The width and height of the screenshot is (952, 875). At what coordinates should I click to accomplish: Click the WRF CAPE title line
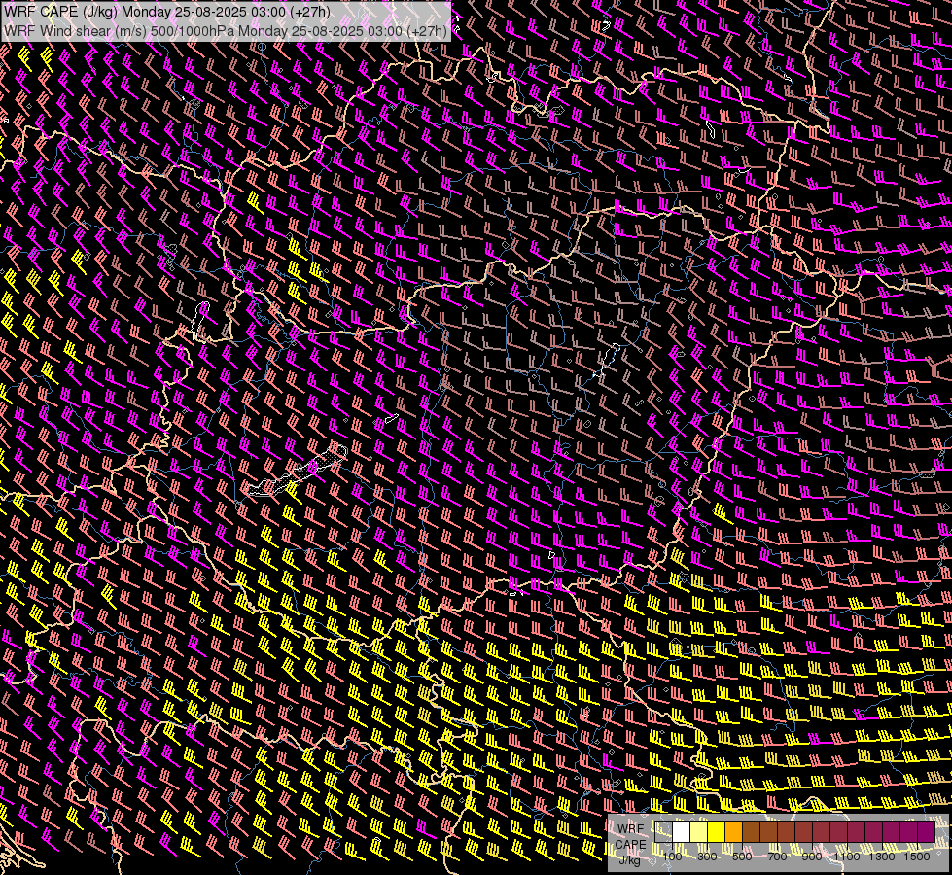pyautogui.click(x=166, y=12)
